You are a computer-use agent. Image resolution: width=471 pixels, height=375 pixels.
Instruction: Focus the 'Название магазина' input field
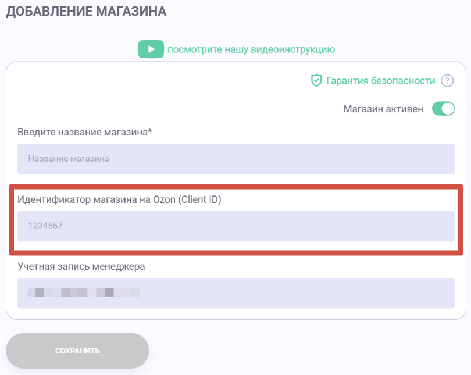pyautogui.click(x=235, y=158)
